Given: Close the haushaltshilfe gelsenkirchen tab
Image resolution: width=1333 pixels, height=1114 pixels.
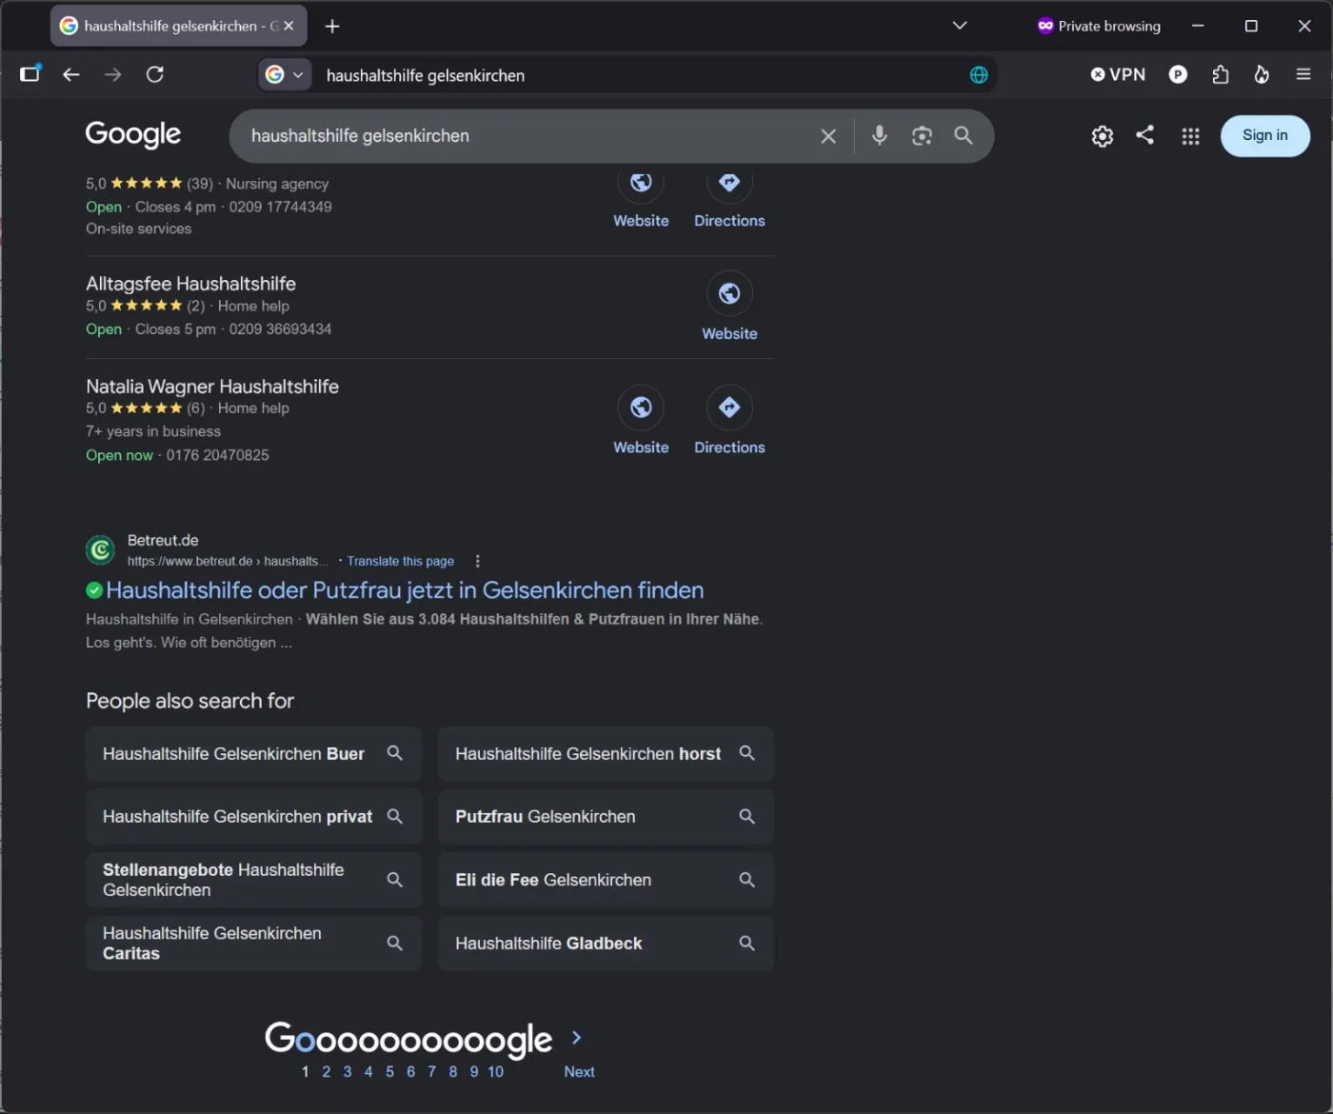Looking at the screenshot, I should pos(288,26).
